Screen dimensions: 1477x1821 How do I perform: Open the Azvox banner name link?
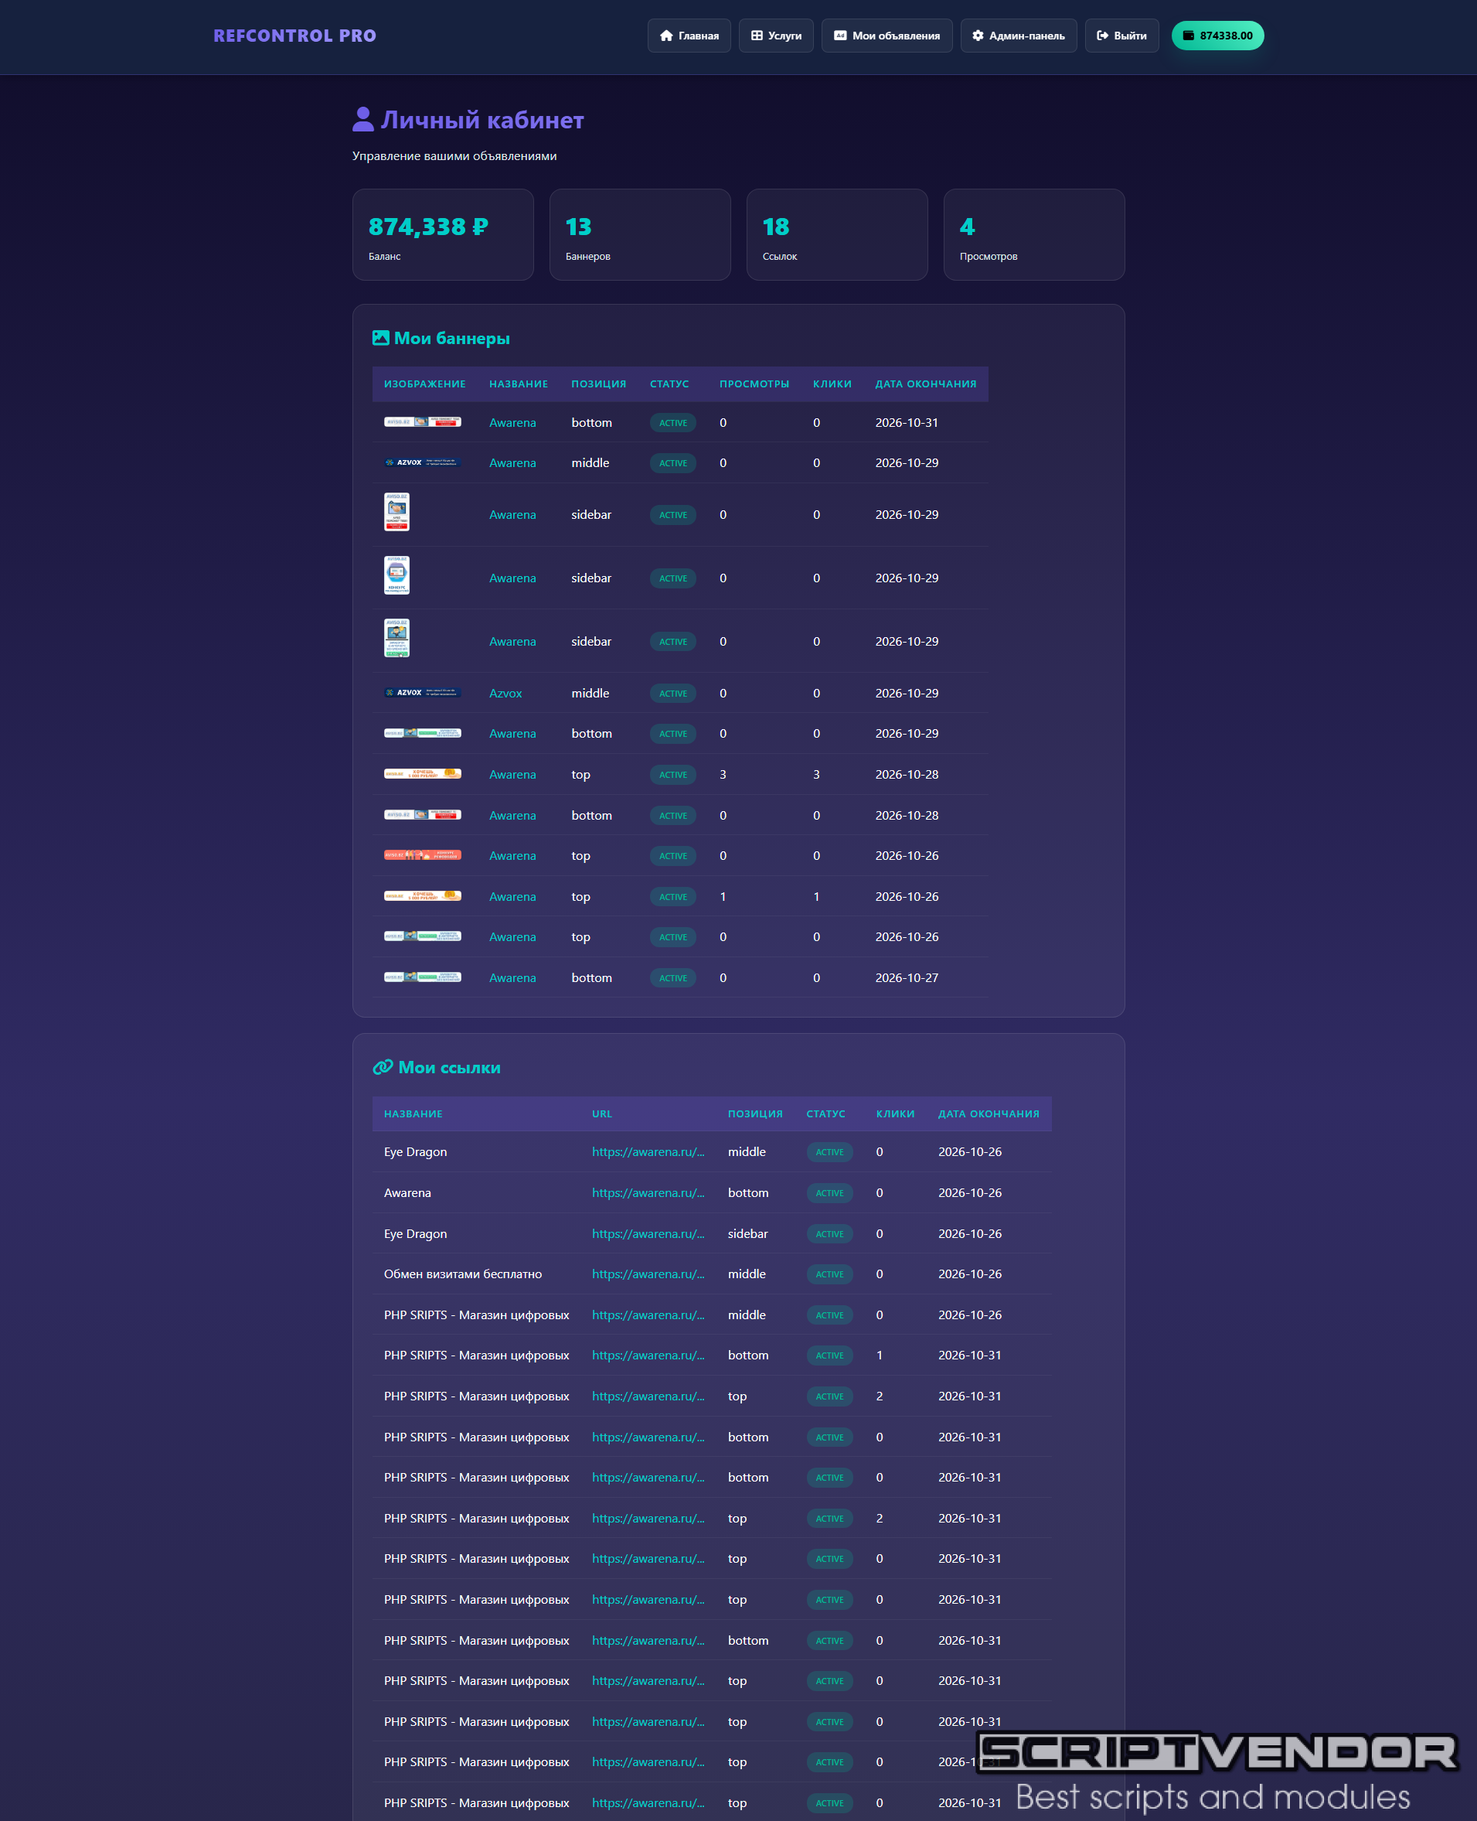coord(505,693)
